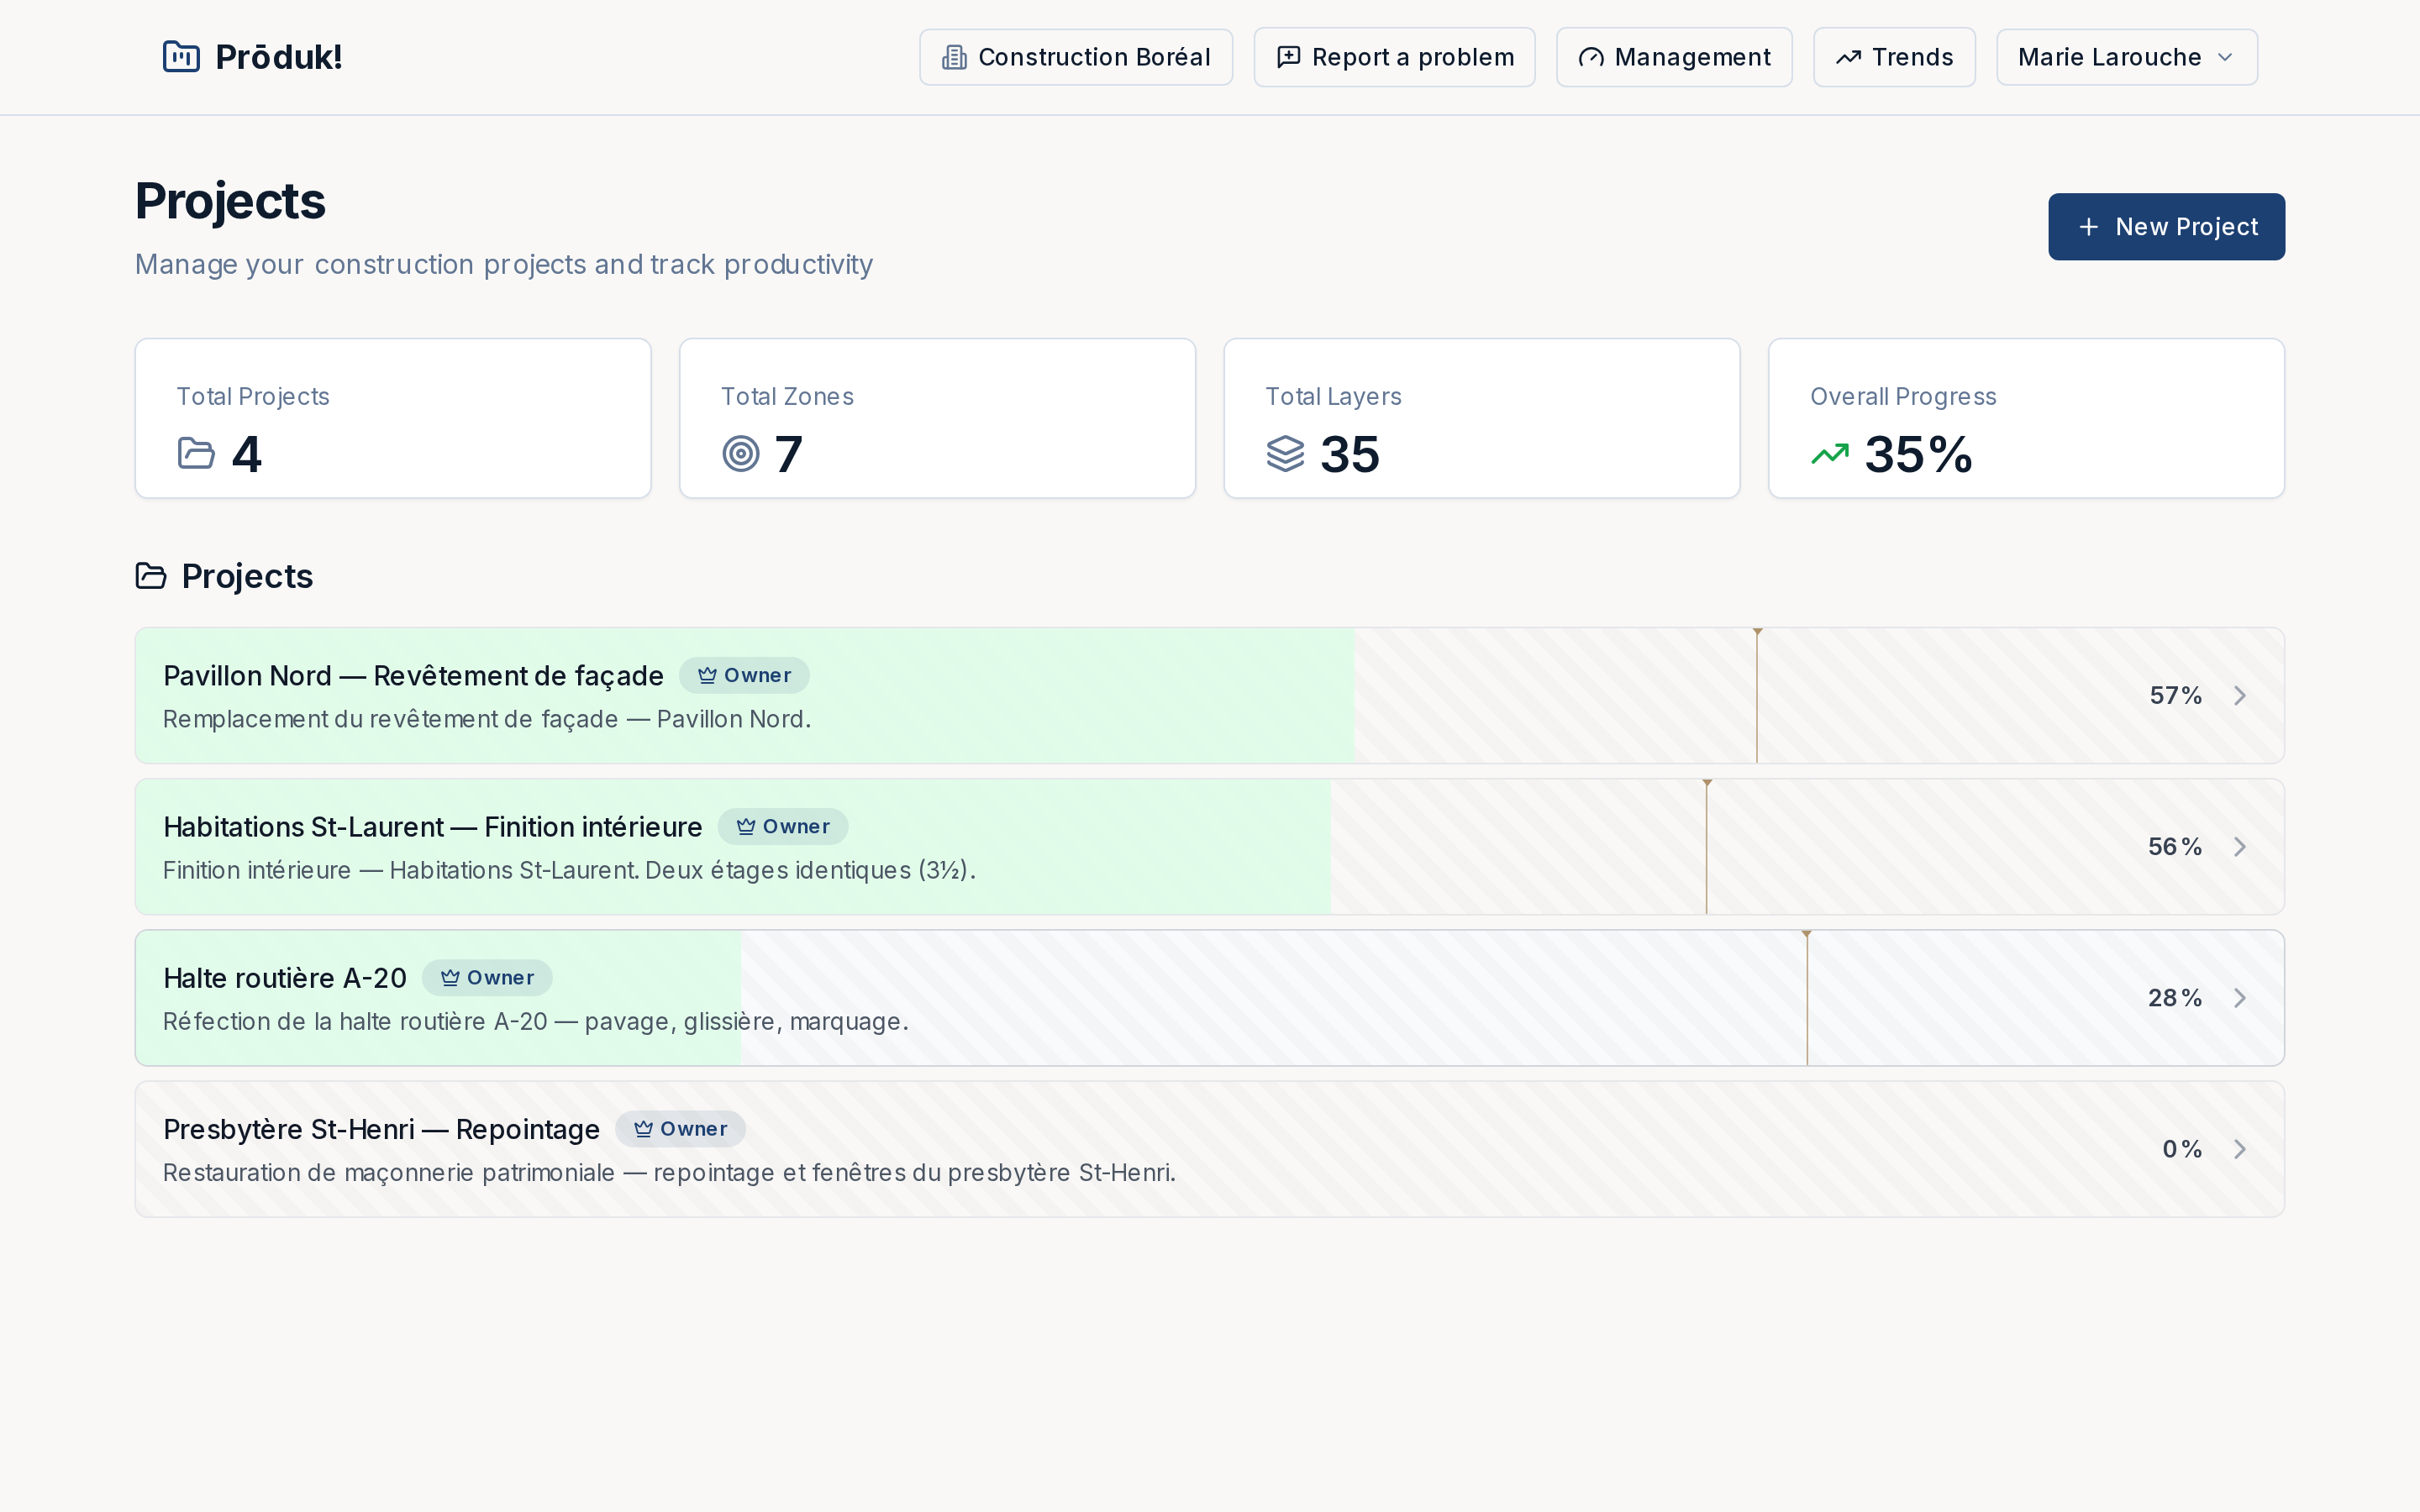Click the crown icon on Pavillon Nord Owner badge

(707, 675)
